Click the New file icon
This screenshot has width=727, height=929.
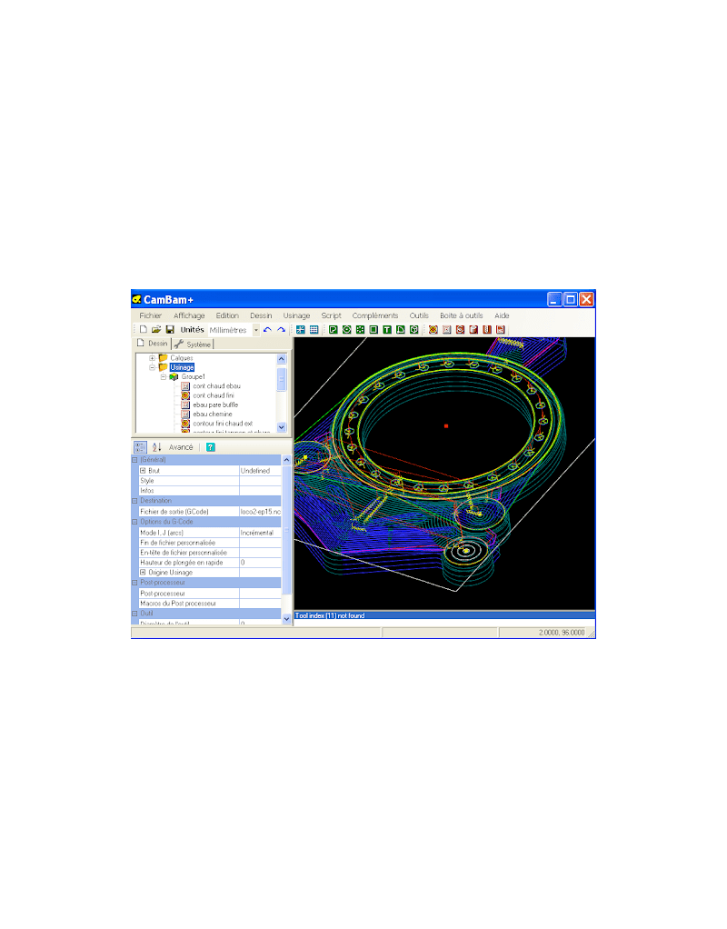pyautogui.click(x=143, y=329)
